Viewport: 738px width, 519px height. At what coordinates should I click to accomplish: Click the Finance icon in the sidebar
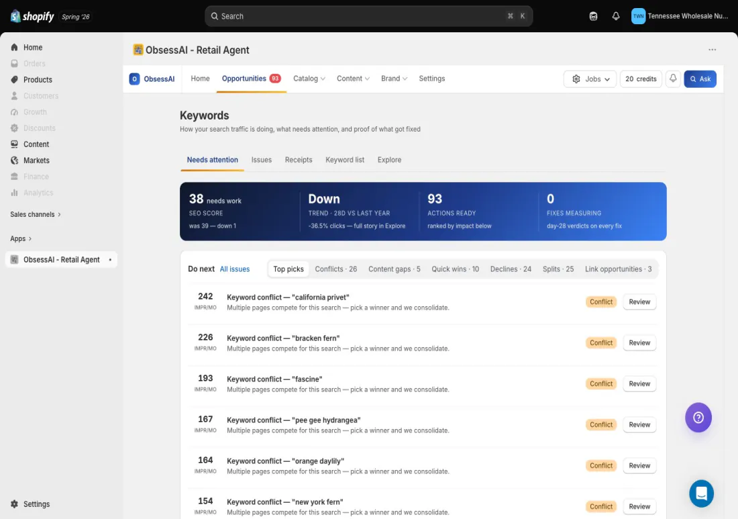click(x=14, y=176)
